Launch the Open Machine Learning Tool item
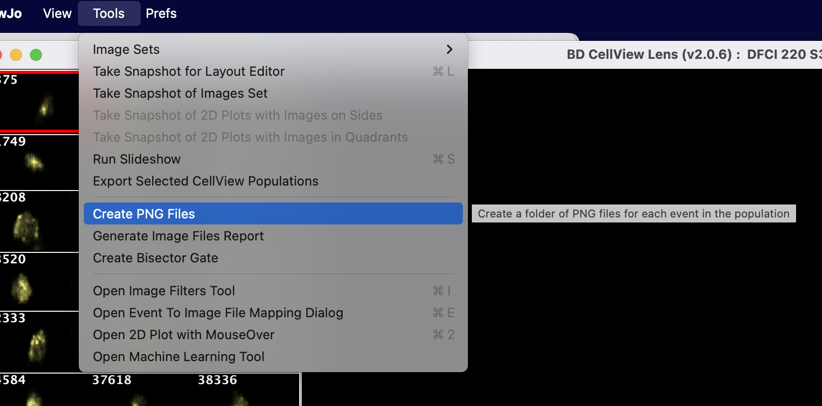The image size is (822, 406). point(179,357)
